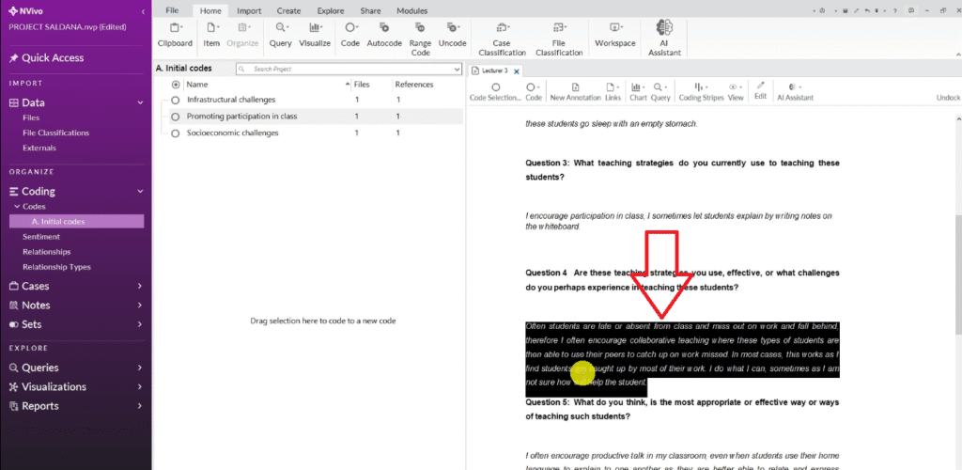Click the Search Project input field
This screenshot has height=470, width=962.
[348, 69]
